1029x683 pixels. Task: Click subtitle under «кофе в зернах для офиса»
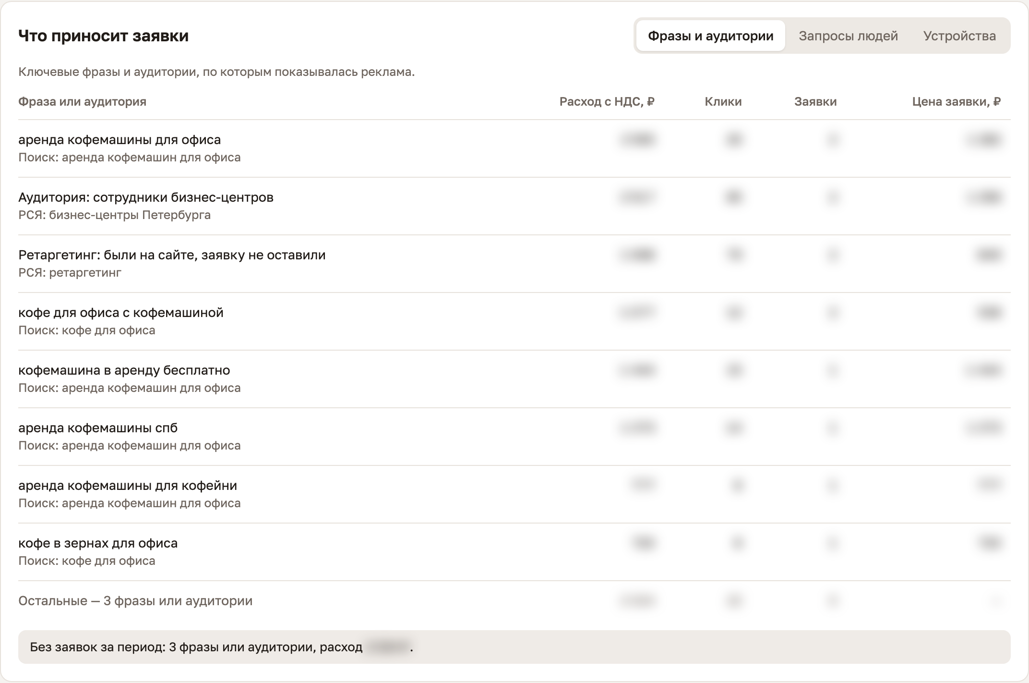(x=87, y=561)
